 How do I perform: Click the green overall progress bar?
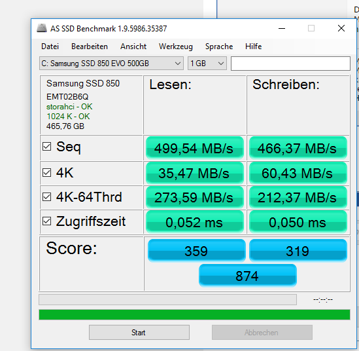(x=194, y=314)
